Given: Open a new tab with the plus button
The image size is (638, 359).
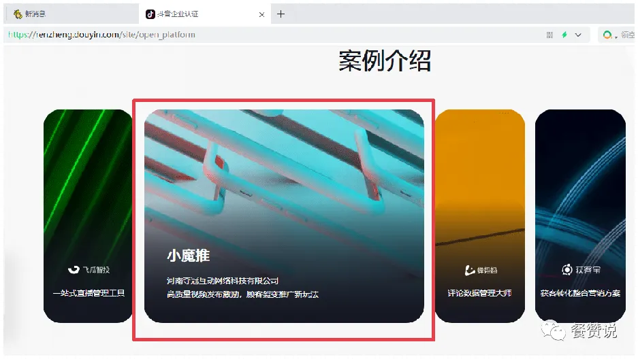Looking at the screenshot, I should pos(281,14).
